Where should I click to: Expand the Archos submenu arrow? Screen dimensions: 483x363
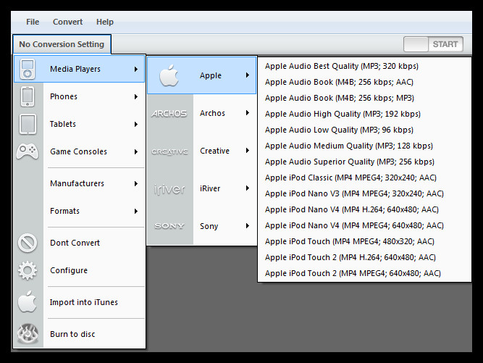(248, 113)
